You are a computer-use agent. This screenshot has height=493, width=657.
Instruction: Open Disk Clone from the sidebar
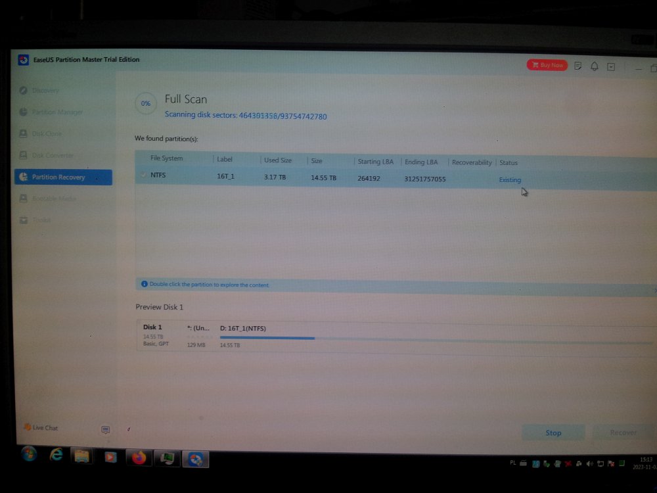pos(46,134)
